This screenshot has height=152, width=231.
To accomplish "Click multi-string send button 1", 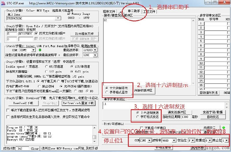I will tap(201, 23).
